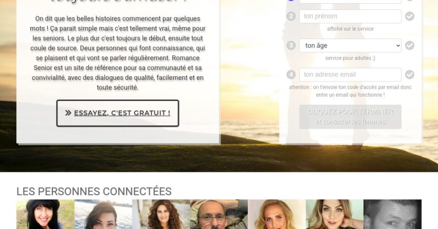Open profile of curly brown-haired woman
Image resolution: width=438 pixels, height=229 pixels.
click(x=161, y=214)
